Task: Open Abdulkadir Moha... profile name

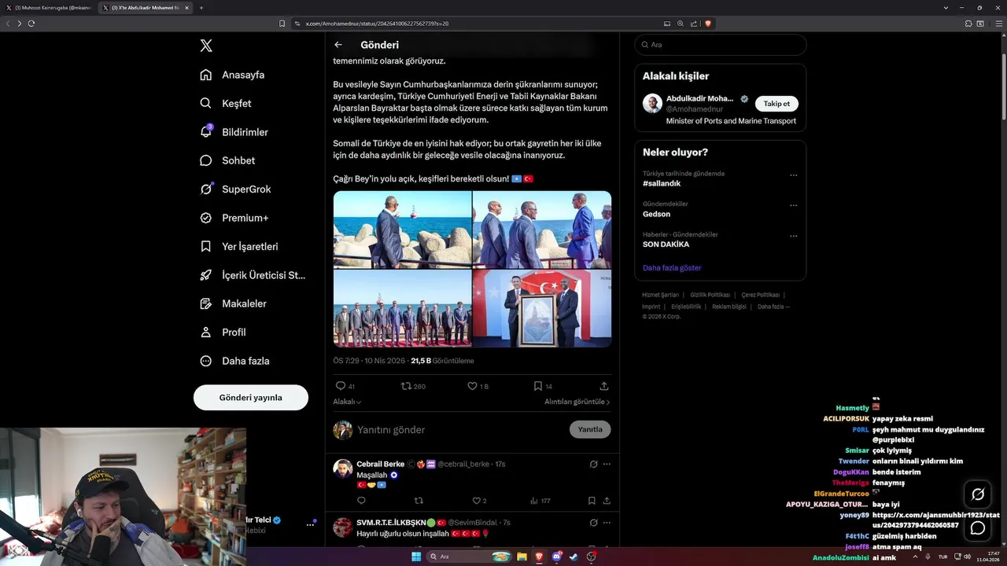Action: pyautogui.click(x=699, y=99)
